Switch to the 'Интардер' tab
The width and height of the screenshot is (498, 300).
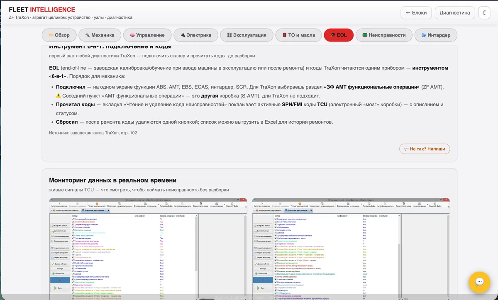(436, 35)
